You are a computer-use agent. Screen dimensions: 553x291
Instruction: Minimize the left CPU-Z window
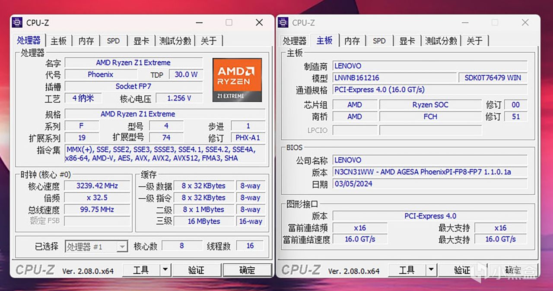(200, 22)
